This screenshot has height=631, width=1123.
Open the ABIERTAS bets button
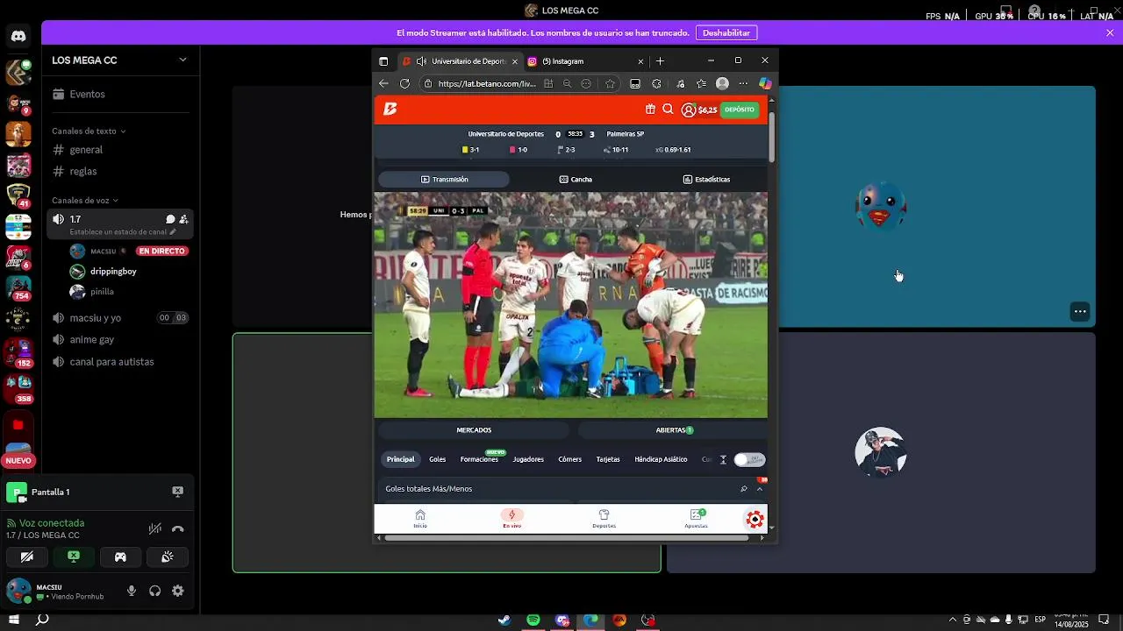(674, 430)
